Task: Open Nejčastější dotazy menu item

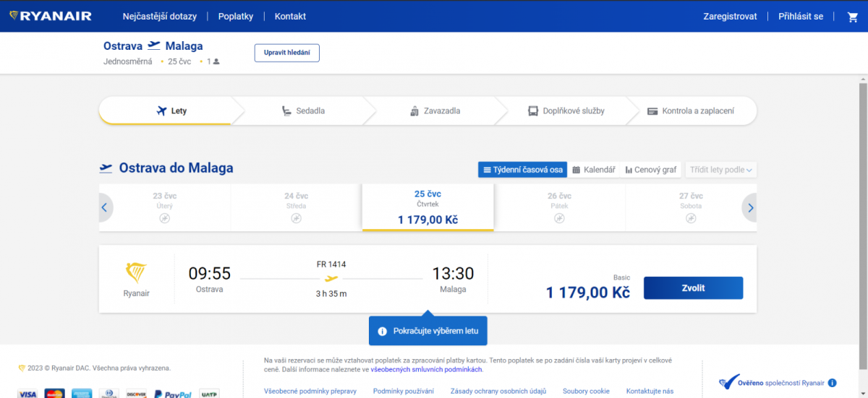Action: 159,17
